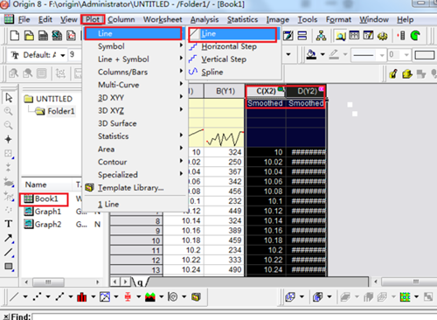Open the Analysis menu
This screenshot has width=437, height=320.
click(205, 19)
